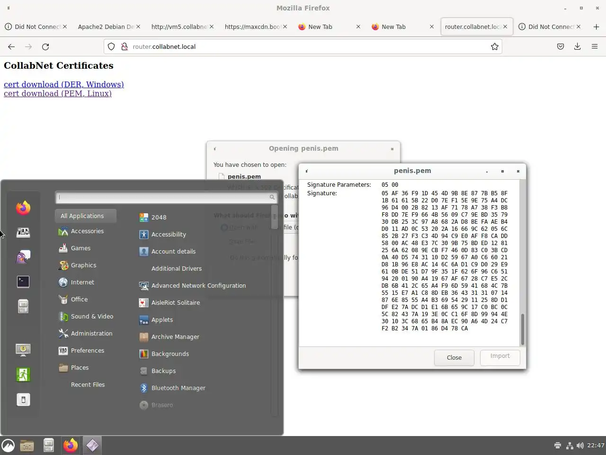Image resolution: width=606 pixels, height=455 pixels.
Task: Select the Sound & Video category
Action: click(x=86, y=316)
